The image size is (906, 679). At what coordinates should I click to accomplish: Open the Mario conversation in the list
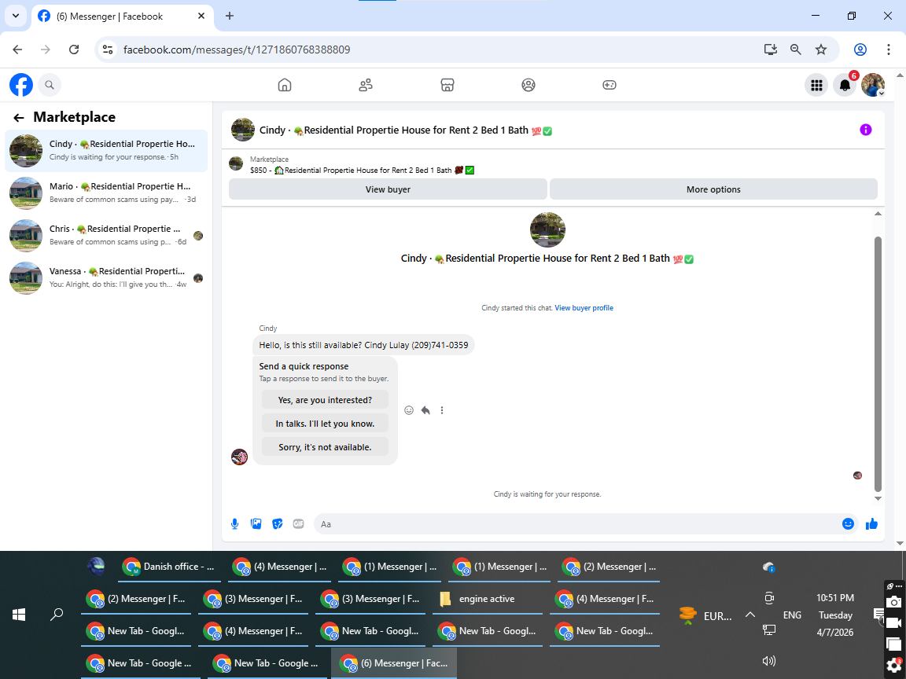[x=106, y=193]
